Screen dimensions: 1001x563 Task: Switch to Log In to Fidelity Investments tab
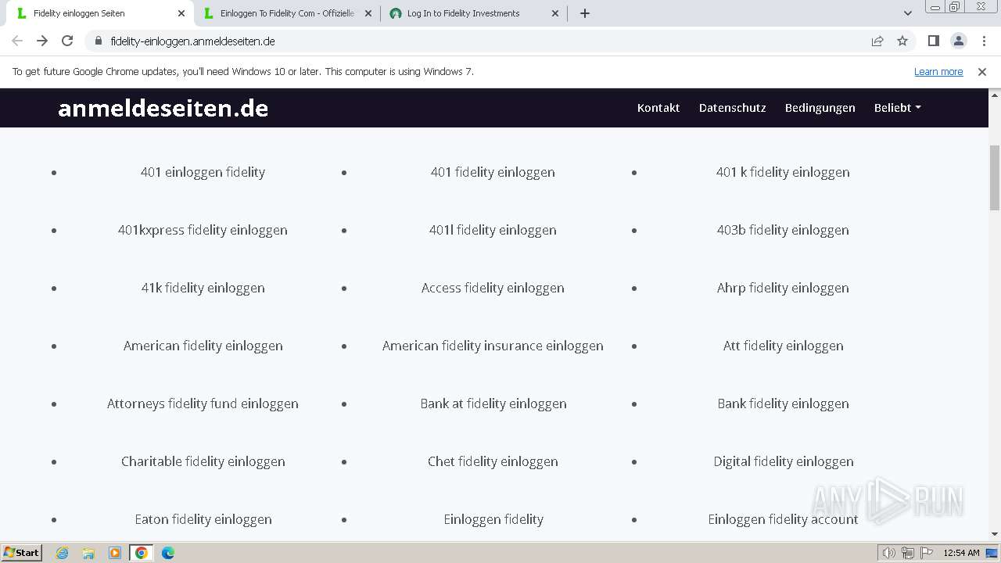pyautogui.click(x=474, y=13)
